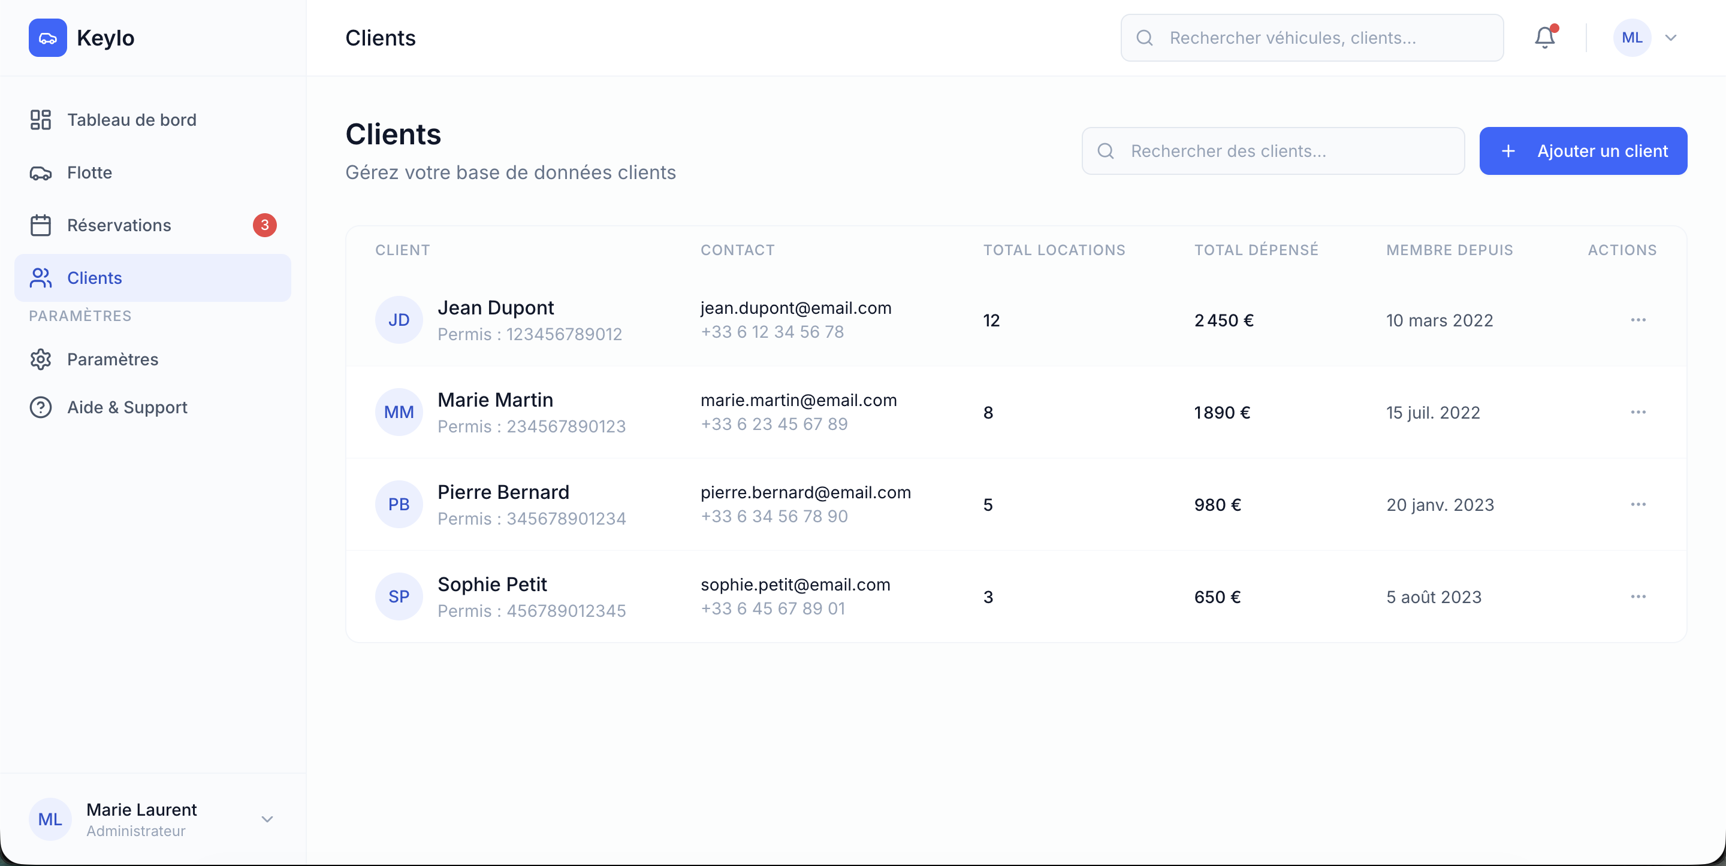Click the ML avatar in the top header

click(1632, 38)
